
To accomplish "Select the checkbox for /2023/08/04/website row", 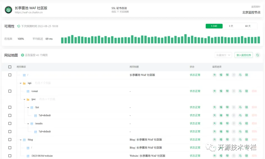I will 10,156.
